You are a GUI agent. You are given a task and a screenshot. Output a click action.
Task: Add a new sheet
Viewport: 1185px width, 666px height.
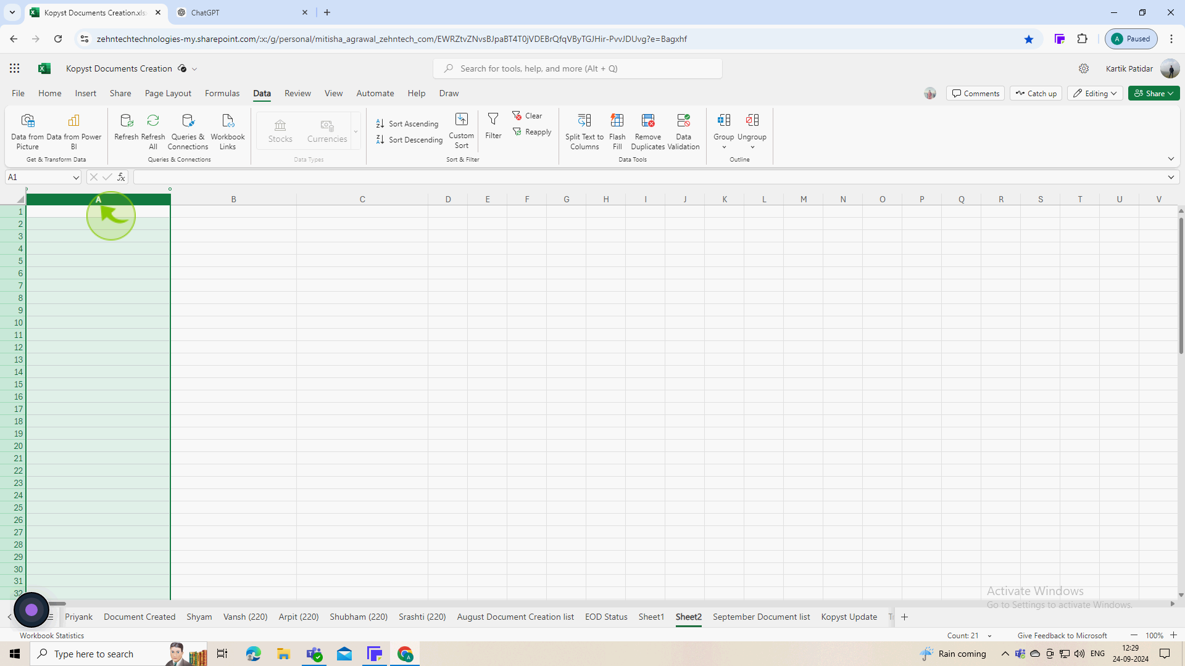pyautogui.click(x=904, y=617)
